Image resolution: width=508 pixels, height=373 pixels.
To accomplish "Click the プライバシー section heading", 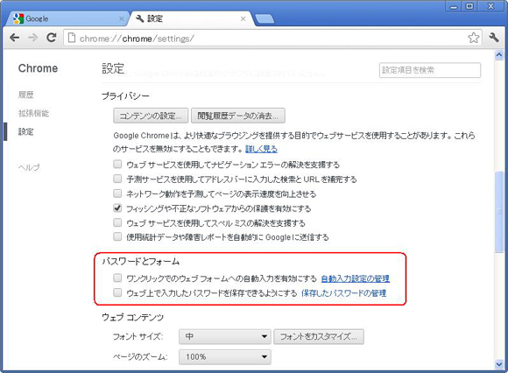I will 126,95.
